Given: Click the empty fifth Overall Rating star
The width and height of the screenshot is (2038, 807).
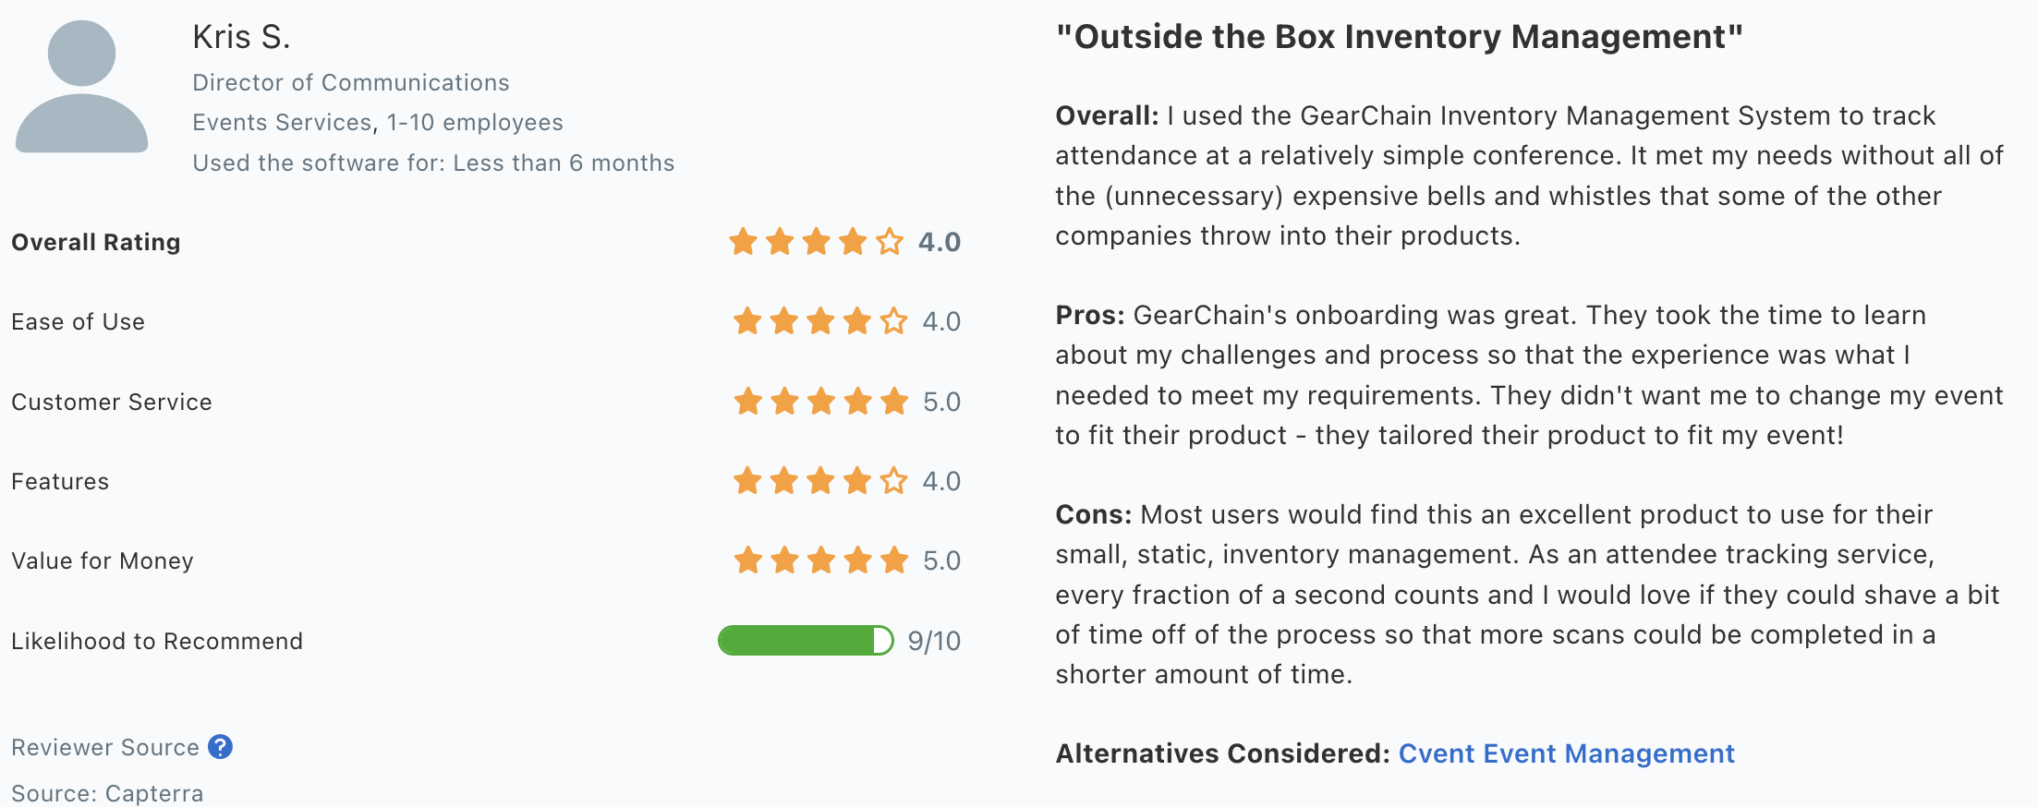Looking at the screenshot, I should [890, 242].
